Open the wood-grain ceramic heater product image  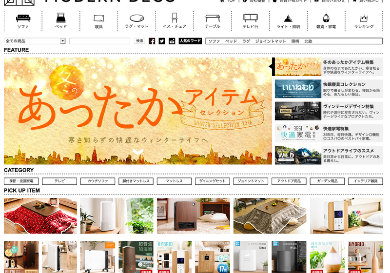[193, 216]
